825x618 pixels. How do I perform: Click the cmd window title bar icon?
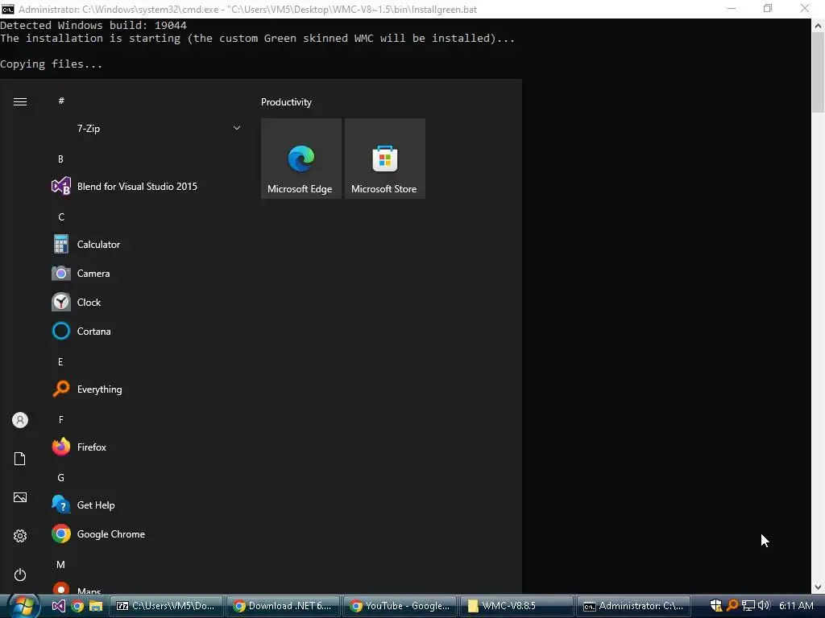coord(8,9)
